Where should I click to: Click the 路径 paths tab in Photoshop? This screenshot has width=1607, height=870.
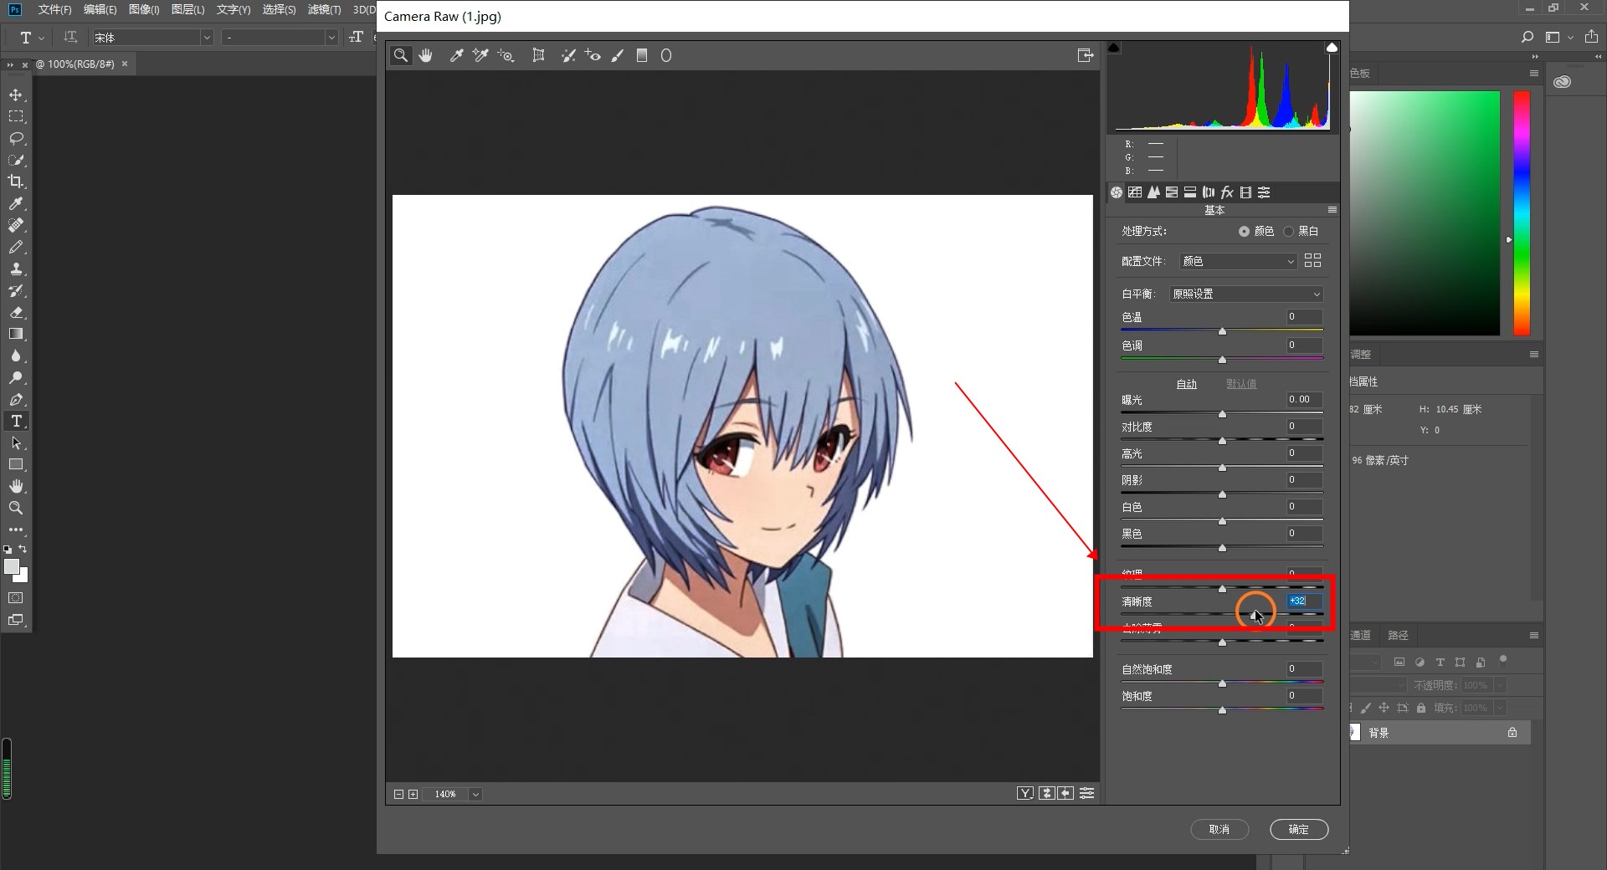[1399, 635]
